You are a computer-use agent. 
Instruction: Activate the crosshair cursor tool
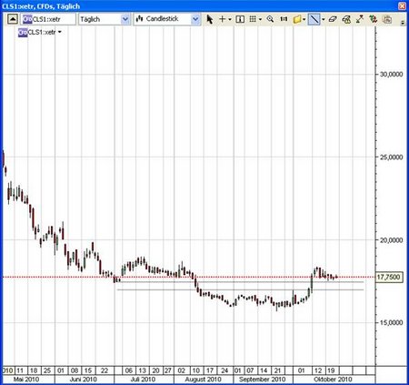point(223,19)
